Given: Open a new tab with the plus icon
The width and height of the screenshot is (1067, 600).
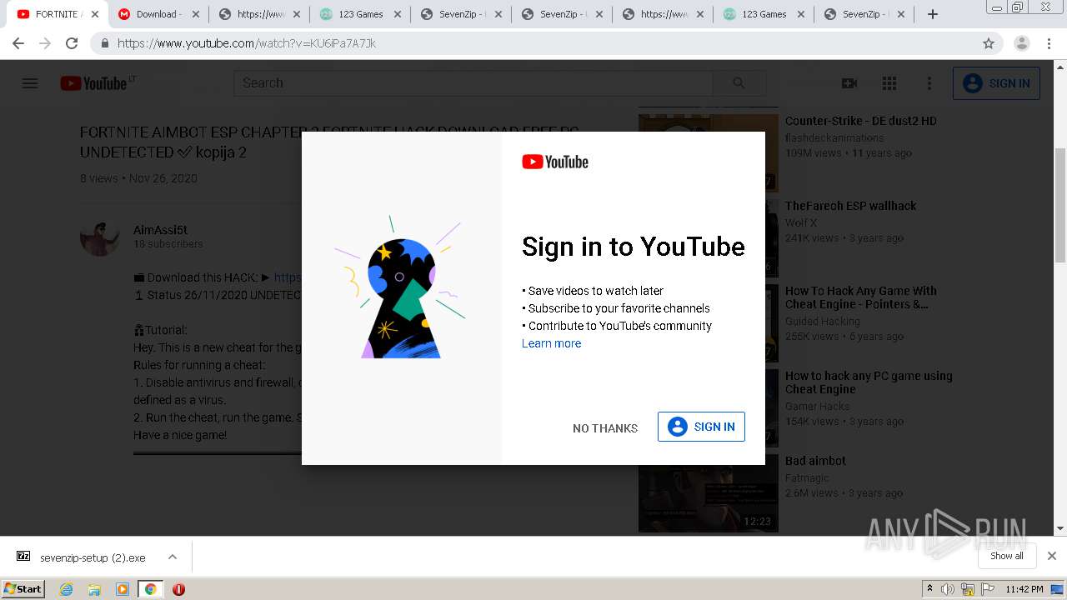Looking at the screenshot, I should 933,14.
